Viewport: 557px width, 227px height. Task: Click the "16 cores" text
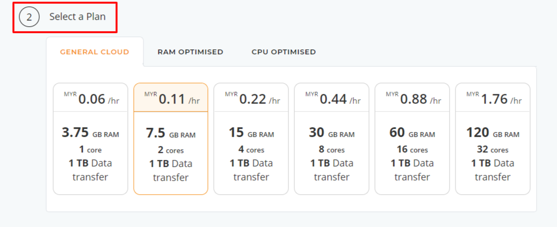pyautogui.click(x=413, y=150)
